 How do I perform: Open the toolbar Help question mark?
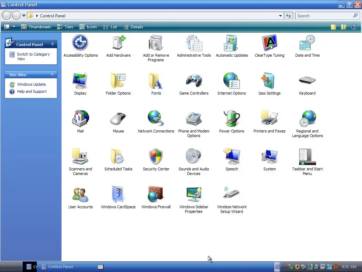[354, 27]
